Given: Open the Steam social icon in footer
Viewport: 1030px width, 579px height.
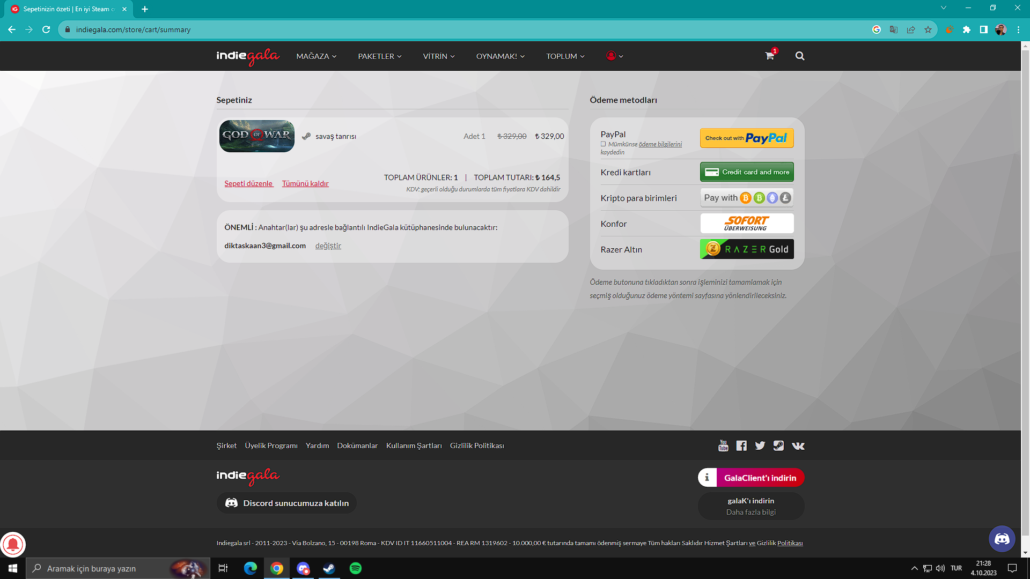Looking at the screenshot, I should [x=778, y=446].
